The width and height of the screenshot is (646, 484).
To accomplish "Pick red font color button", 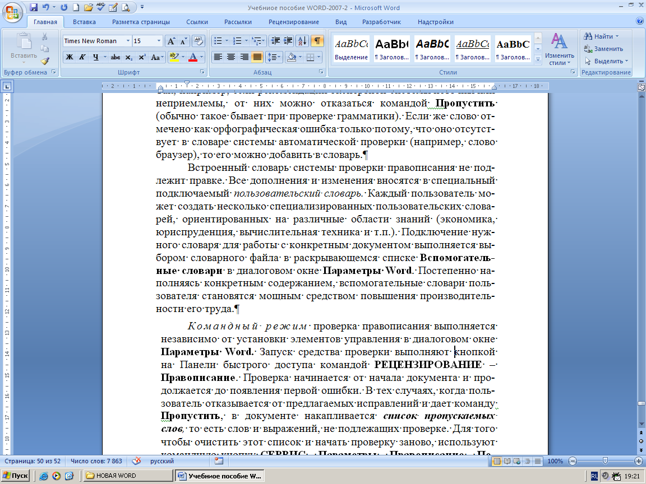I will point(193,57).
